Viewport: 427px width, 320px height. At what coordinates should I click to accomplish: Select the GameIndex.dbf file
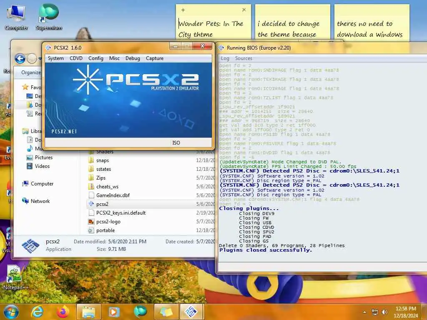(x=113, y=195)
